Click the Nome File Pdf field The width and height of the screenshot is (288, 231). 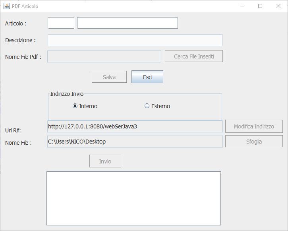[x=104, y=56]
